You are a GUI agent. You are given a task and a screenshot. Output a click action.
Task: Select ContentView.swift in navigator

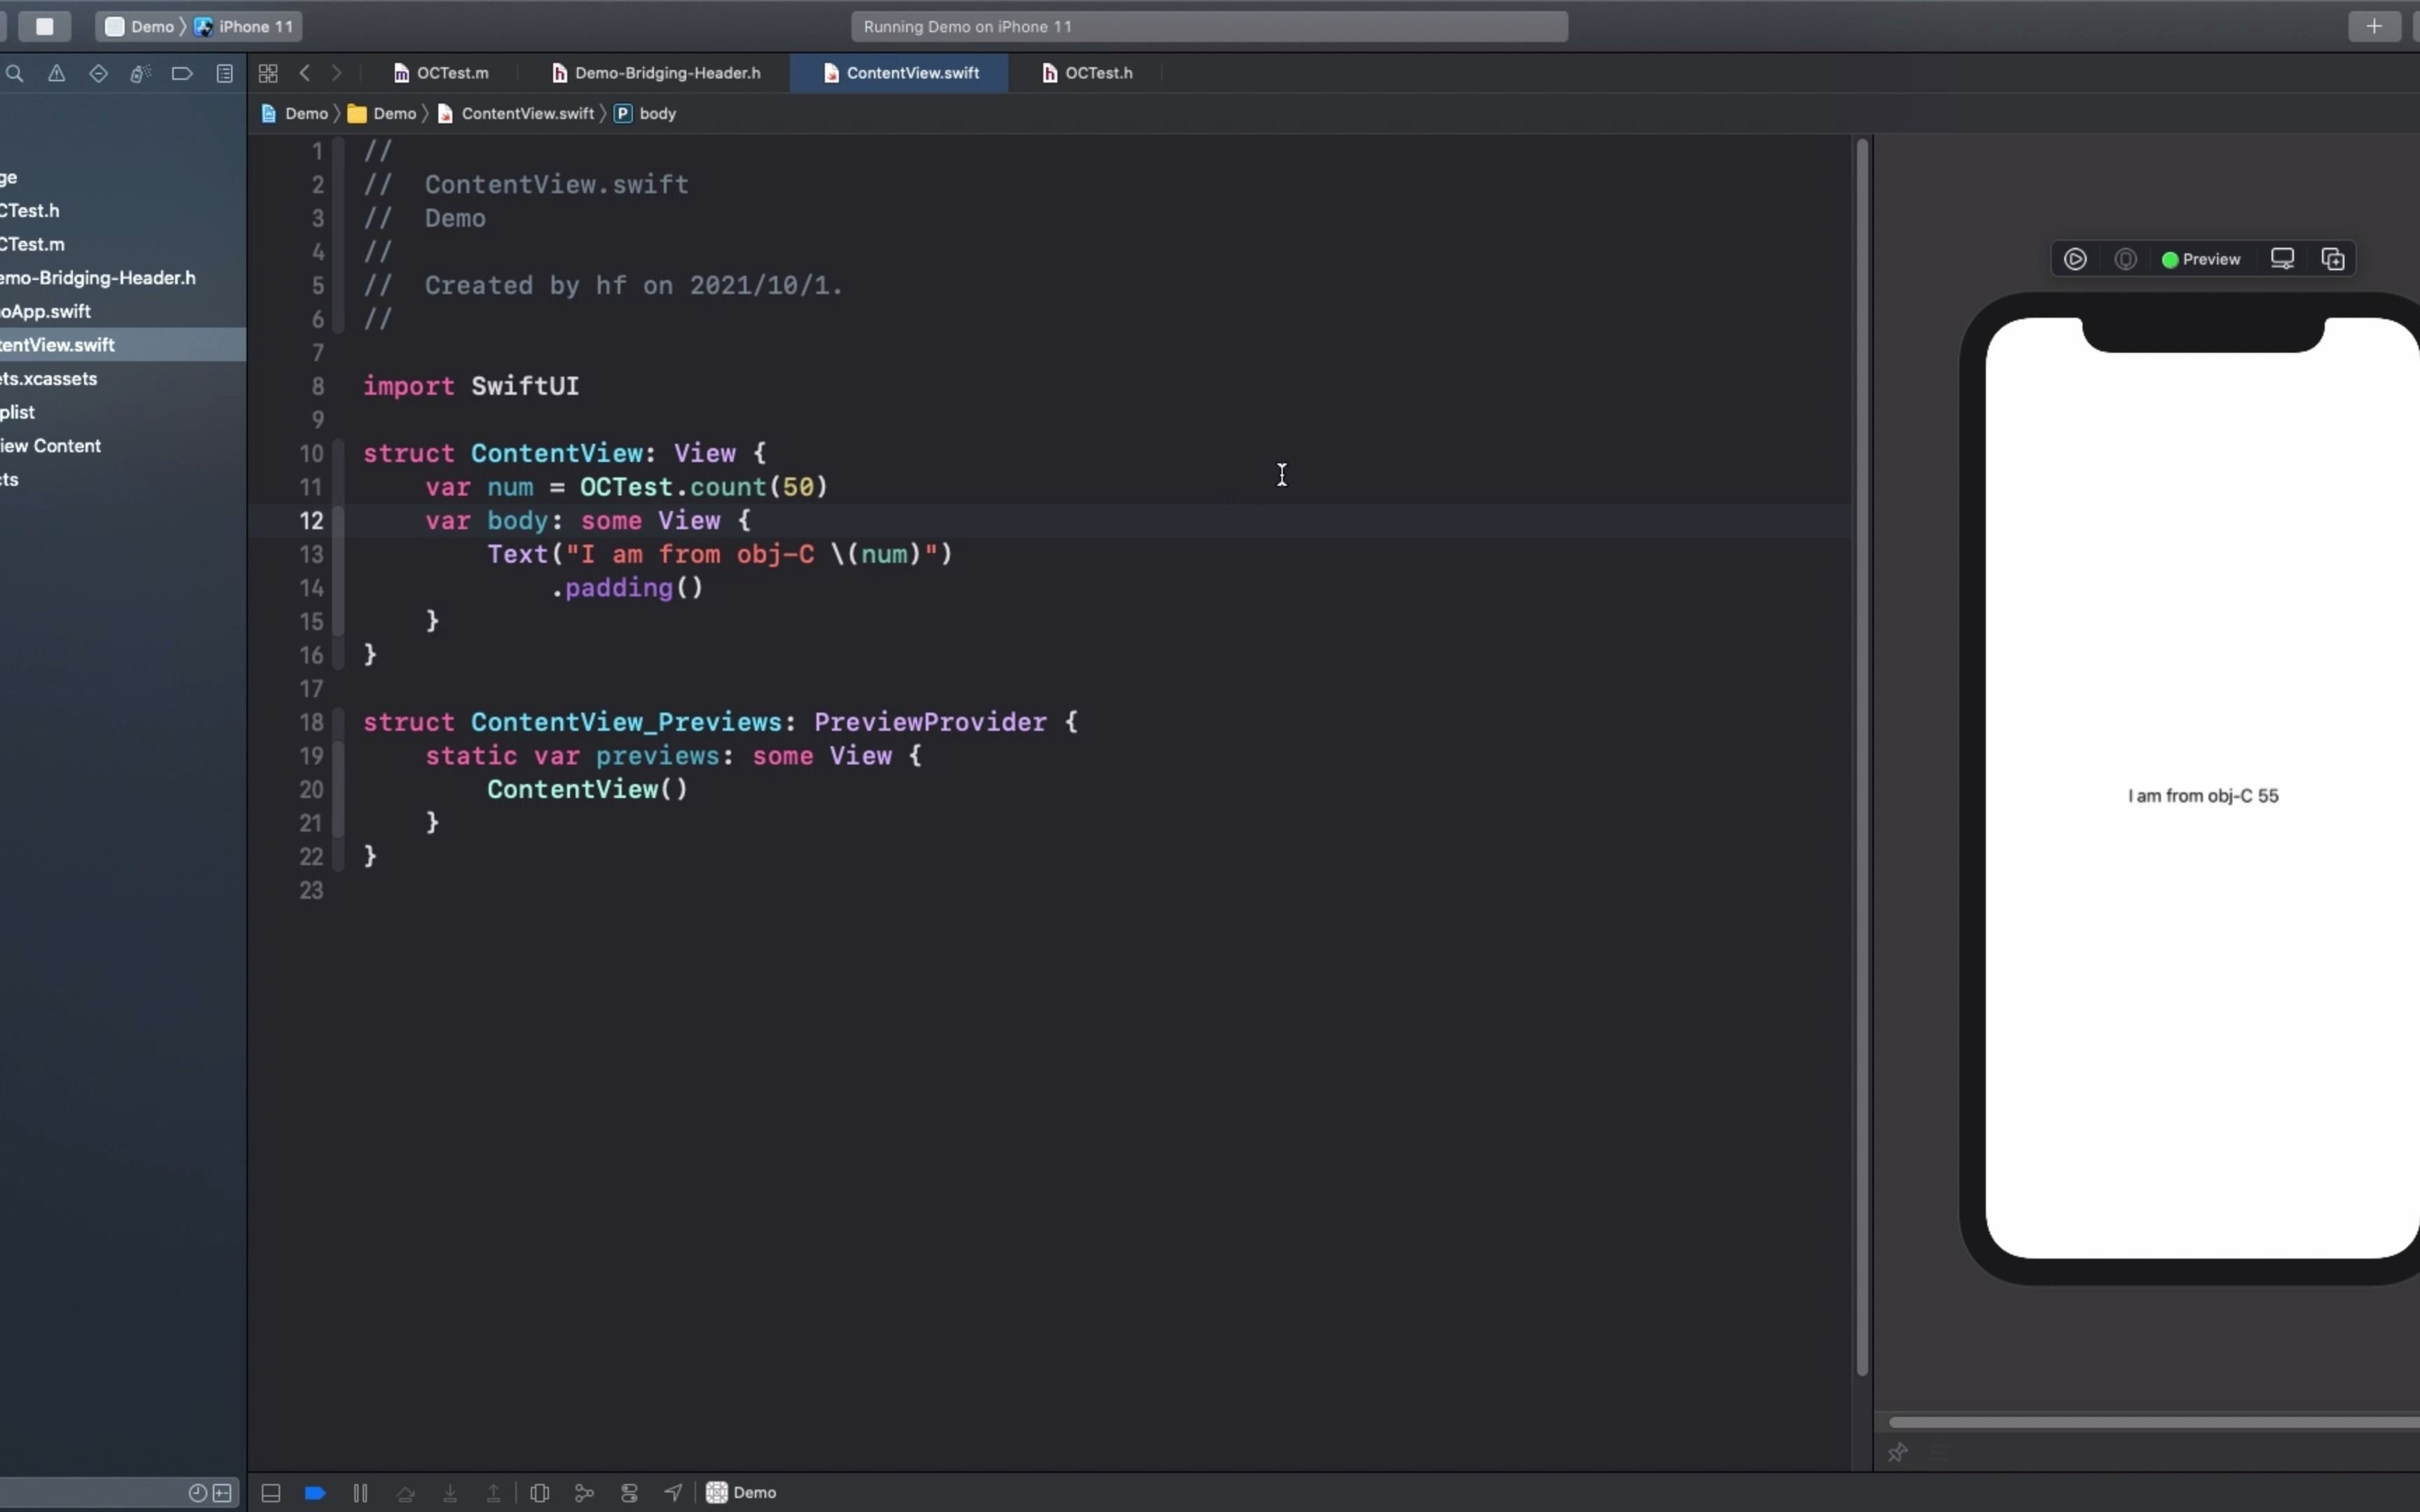click(122, 345)
